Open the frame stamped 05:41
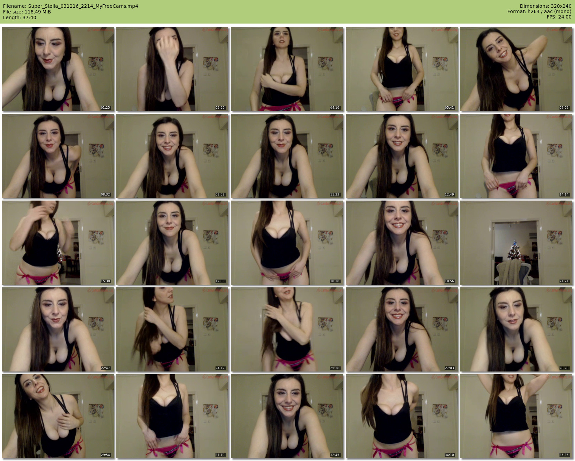 click(x=402, y=69)
